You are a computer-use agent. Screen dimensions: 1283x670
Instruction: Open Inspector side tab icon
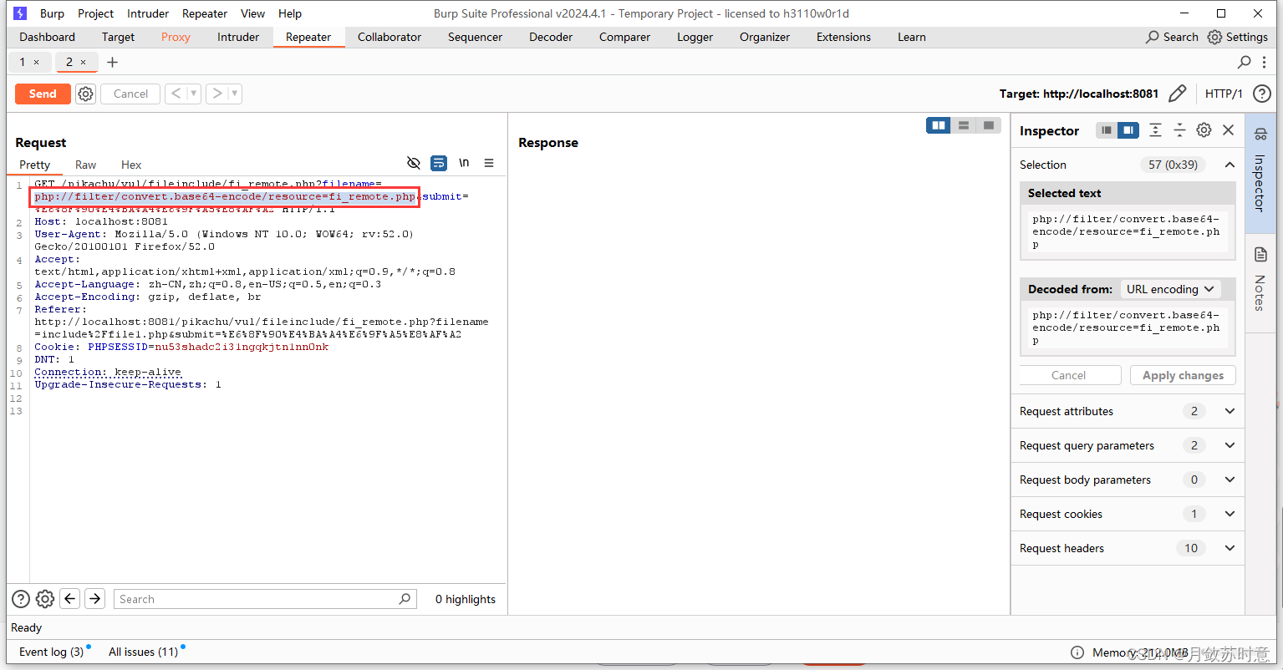pos(1260,173)
